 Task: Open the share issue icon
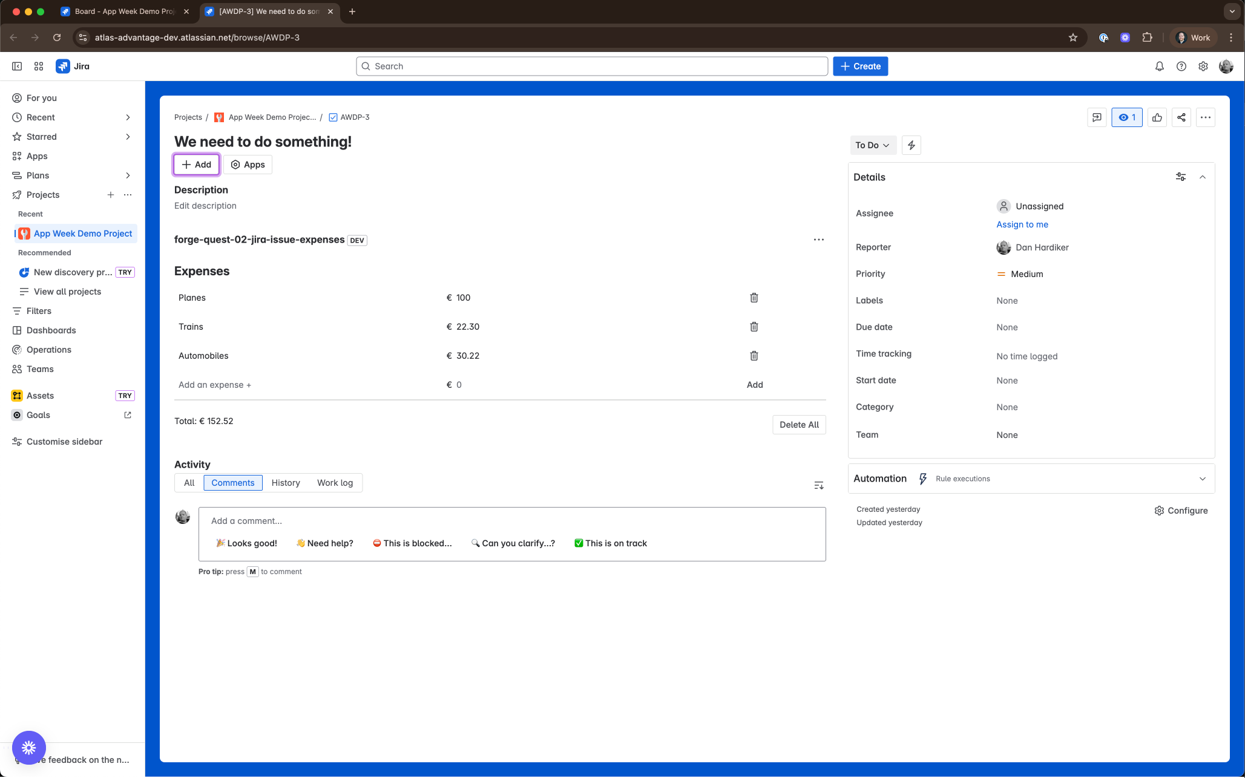coord(1181,117)
